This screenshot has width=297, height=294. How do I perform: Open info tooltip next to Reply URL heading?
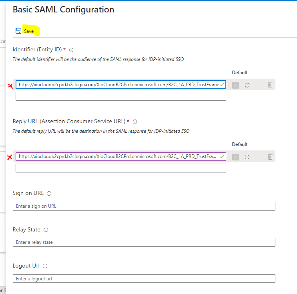(x=135, y=122)
